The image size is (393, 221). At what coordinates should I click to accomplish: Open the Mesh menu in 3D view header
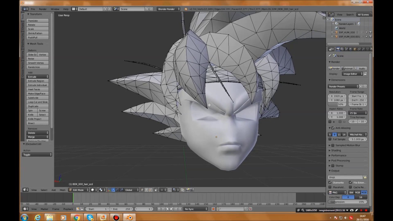click(x=62, y=190)
